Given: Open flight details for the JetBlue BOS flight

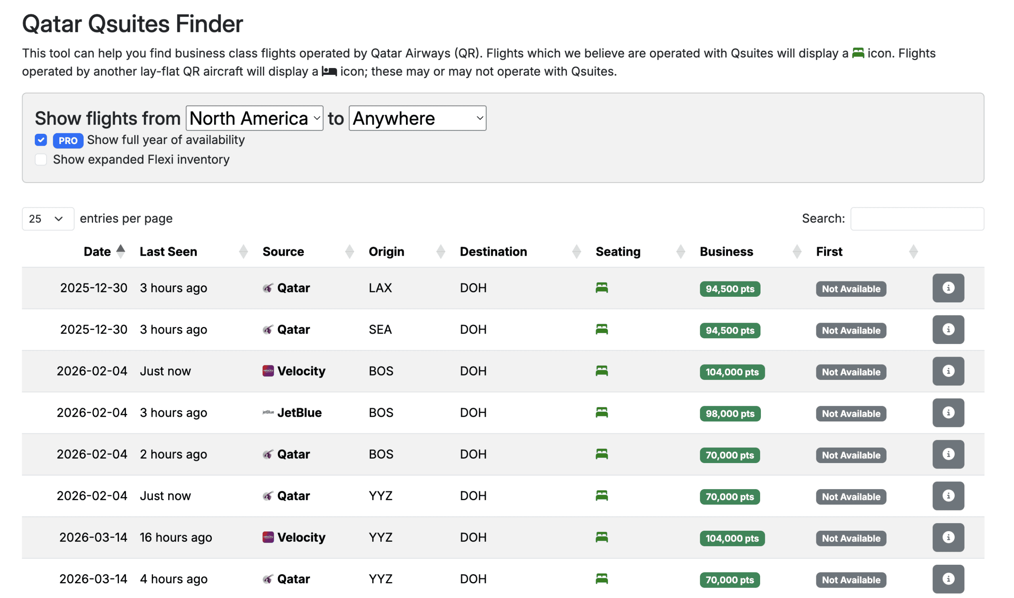Looking at the screenshot, I should (948, 412).
